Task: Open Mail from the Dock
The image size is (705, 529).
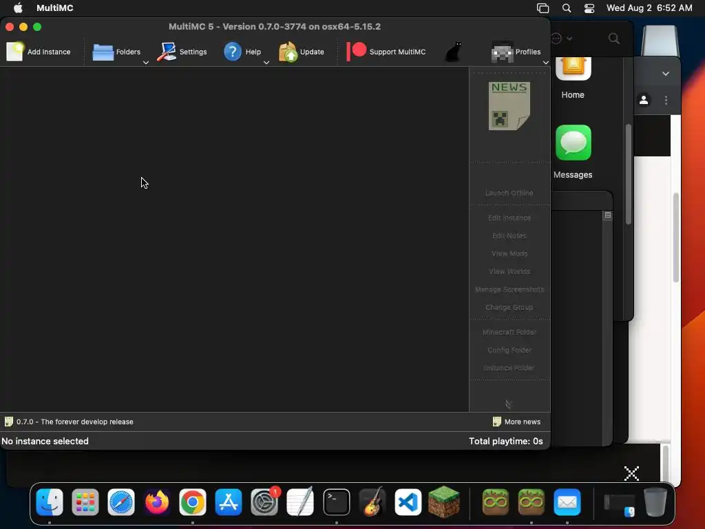Action: click(x=567, y=502)
